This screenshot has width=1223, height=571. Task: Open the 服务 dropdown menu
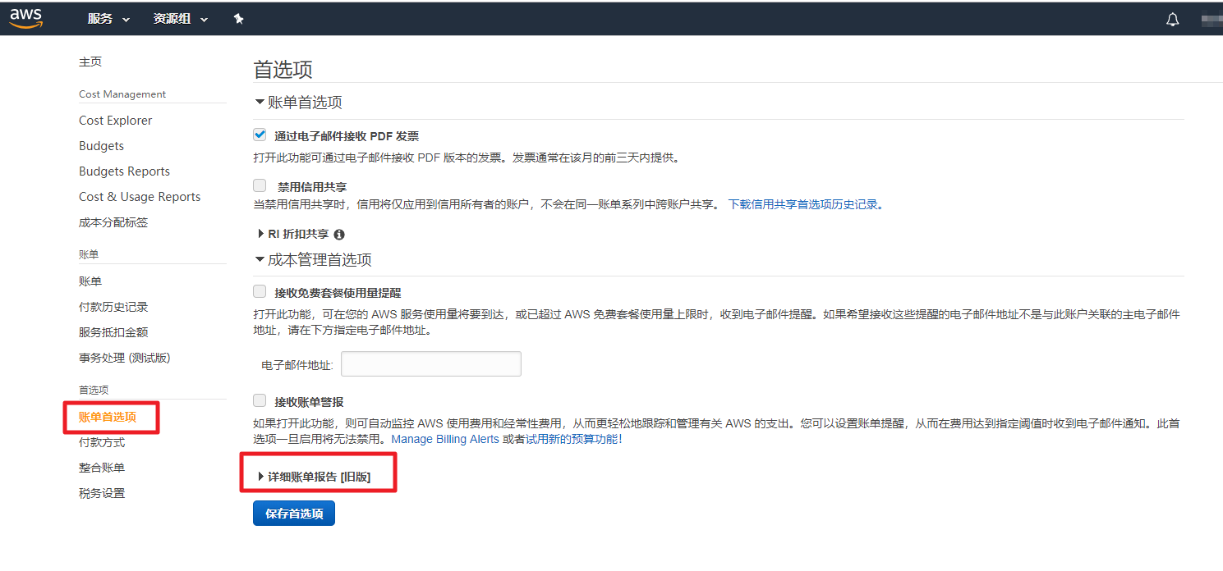(108, 19)
